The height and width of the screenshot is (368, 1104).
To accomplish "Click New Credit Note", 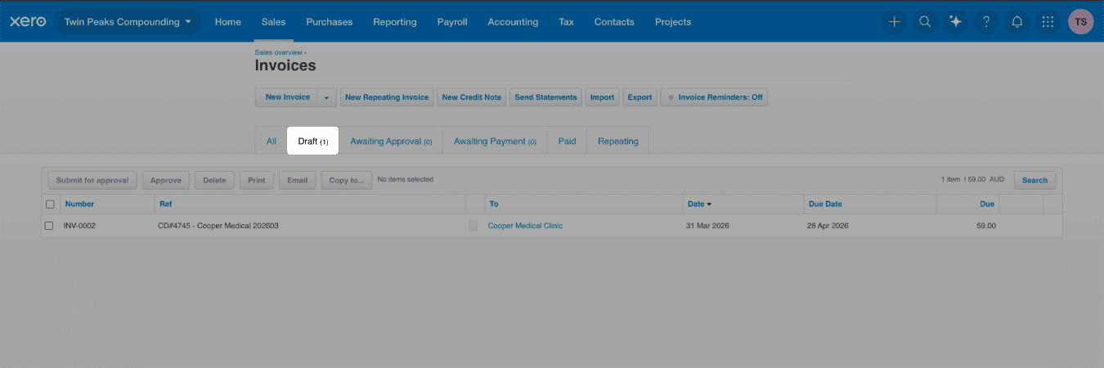I will 472,97.
